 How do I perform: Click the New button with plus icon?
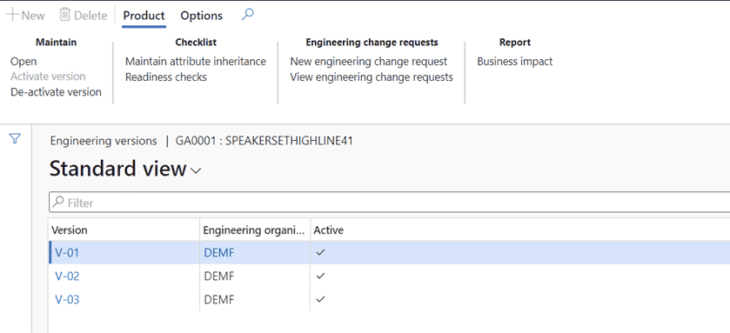click(25, 16)
